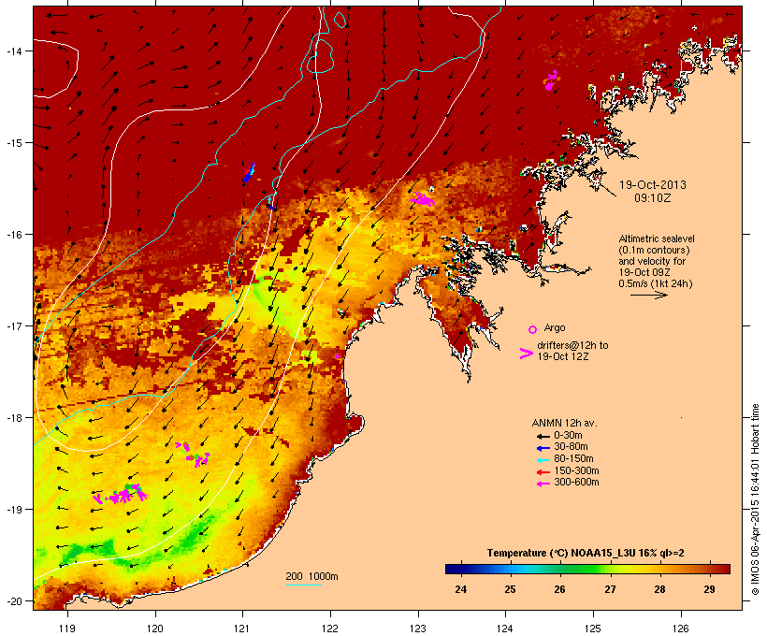Click latitude axis label -14
The width and height of the screenshot is (767, 636).
[x=13, y=51]
